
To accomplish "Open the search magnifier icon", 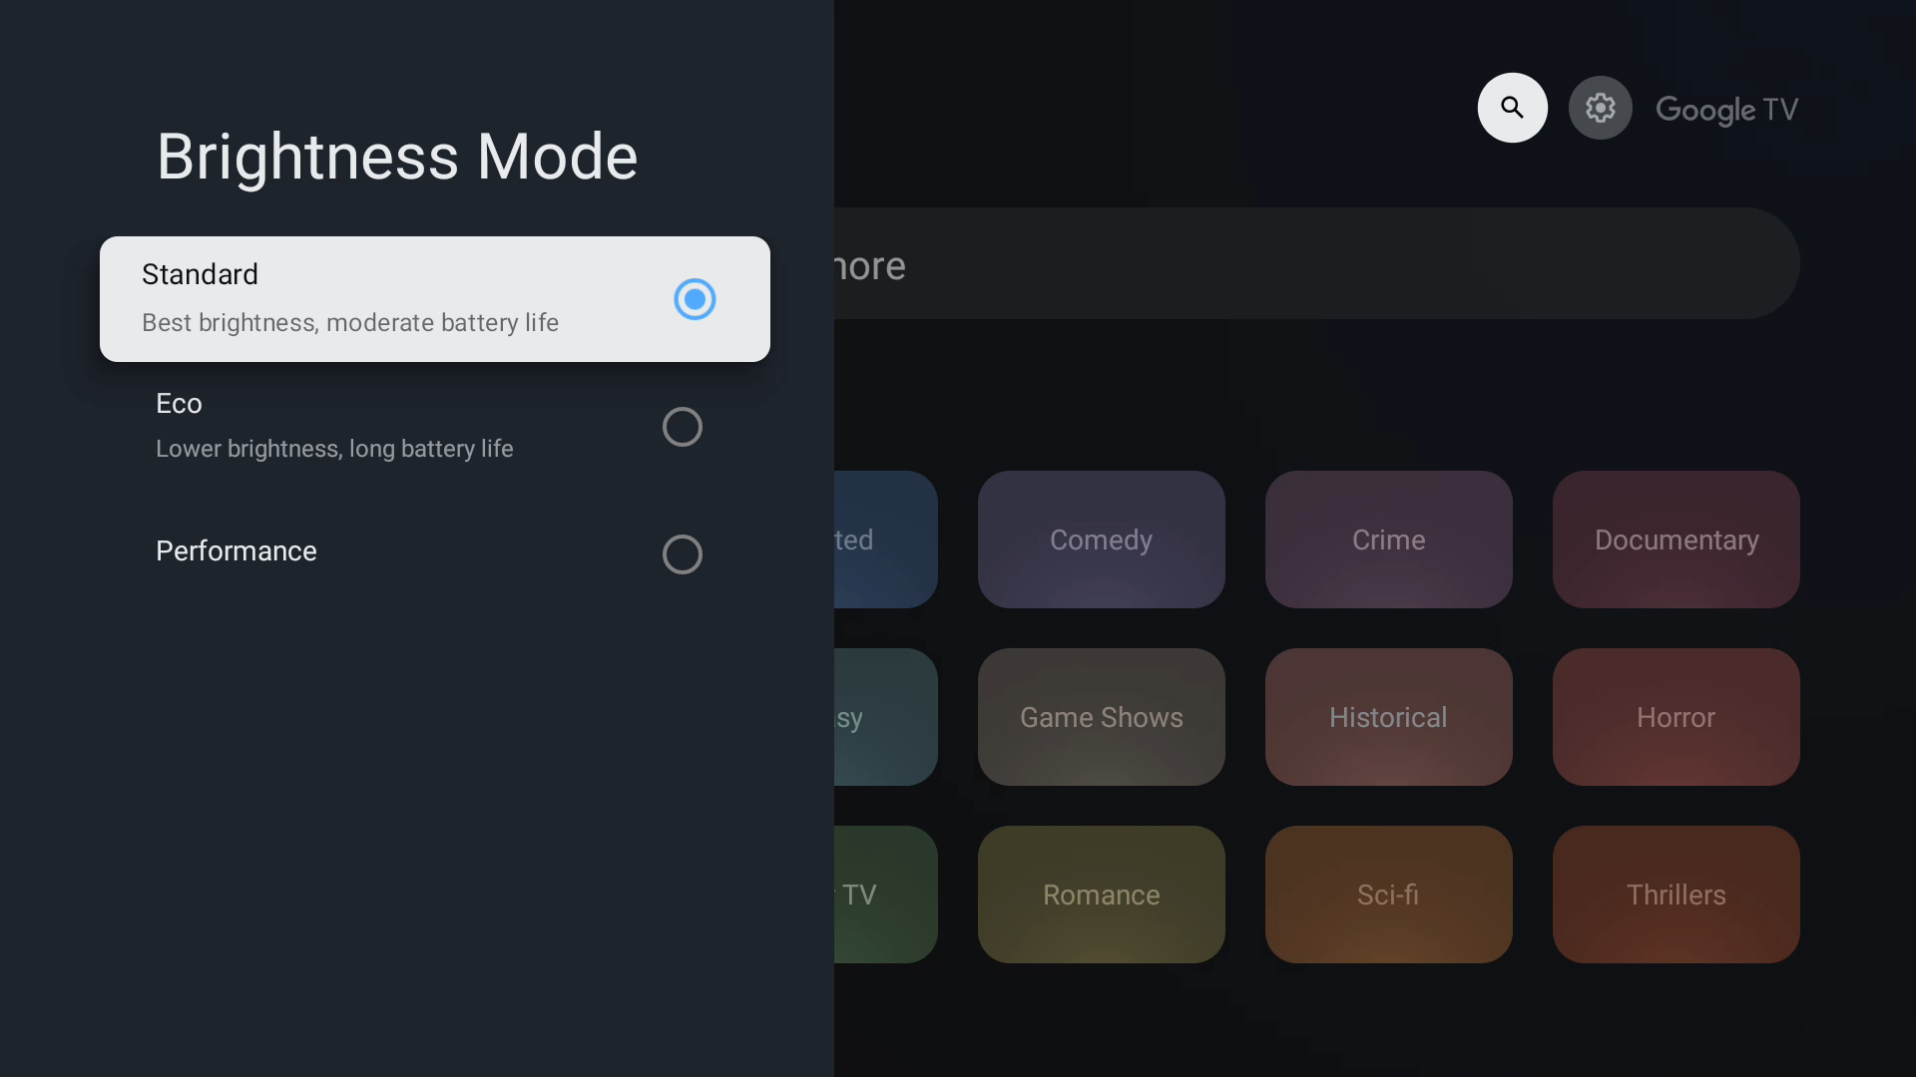I will 1512,108.
